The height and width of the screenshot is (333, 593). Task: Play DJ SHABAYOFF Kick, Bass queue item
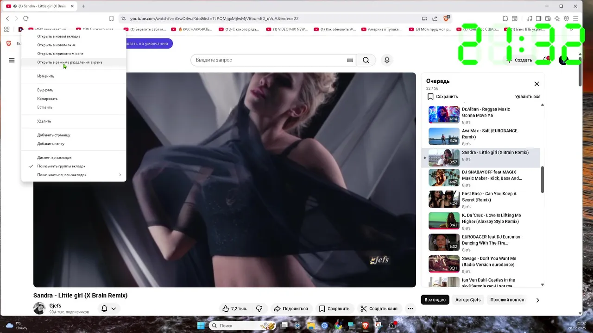pos(482,178)
